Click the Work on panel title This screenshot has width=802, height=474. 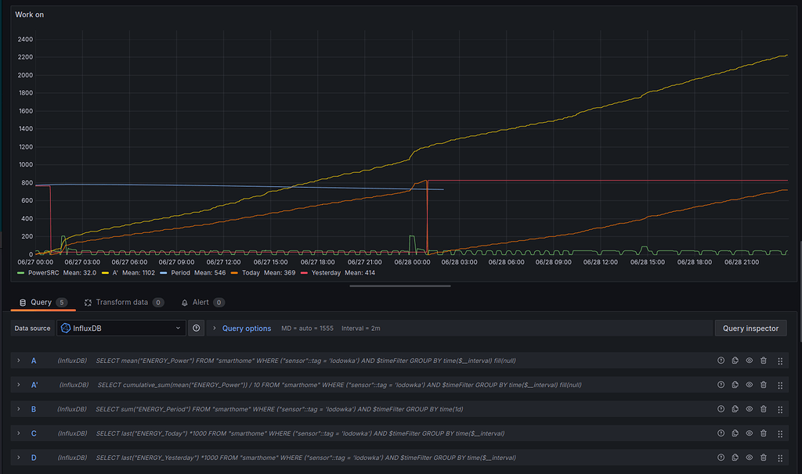pos(29,14)
